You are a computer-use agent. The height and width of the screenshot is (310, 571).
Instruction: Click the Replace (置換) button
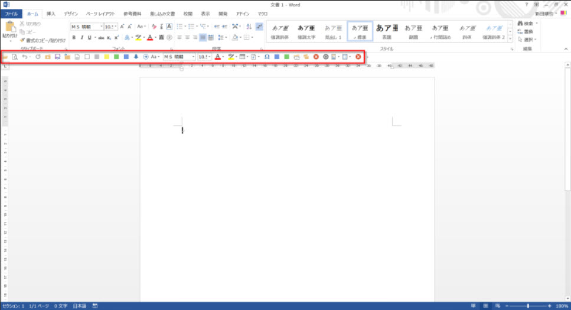(x=523, y=31)
